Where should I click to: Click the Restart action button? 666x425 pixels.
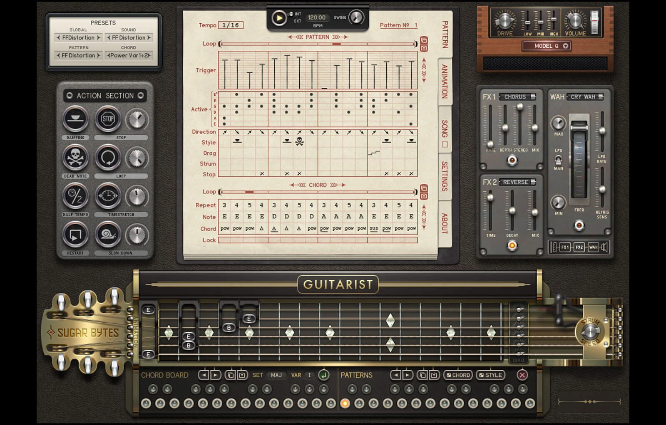[x=75, y=235]
